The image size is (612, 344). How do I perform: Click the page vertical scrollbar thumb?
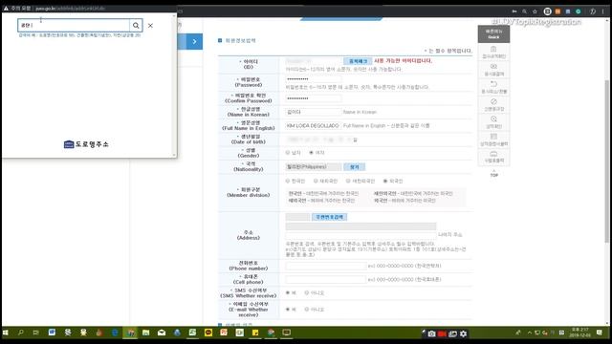[x=606, y=161]
